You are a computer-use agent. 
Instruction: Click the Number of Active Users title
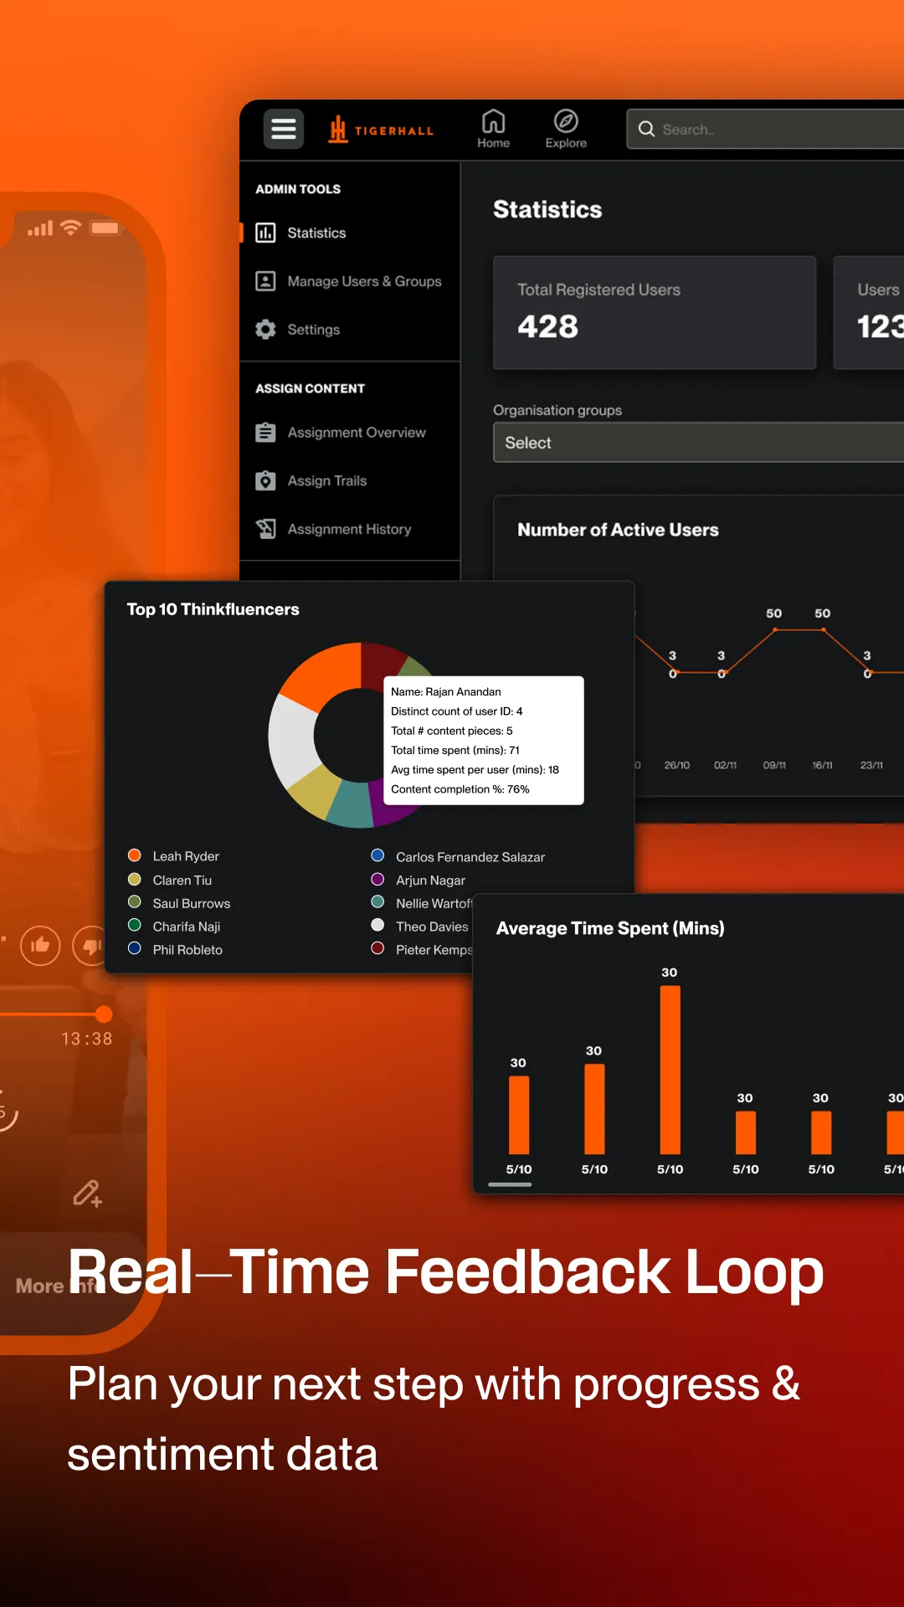[x=618, y=530]
